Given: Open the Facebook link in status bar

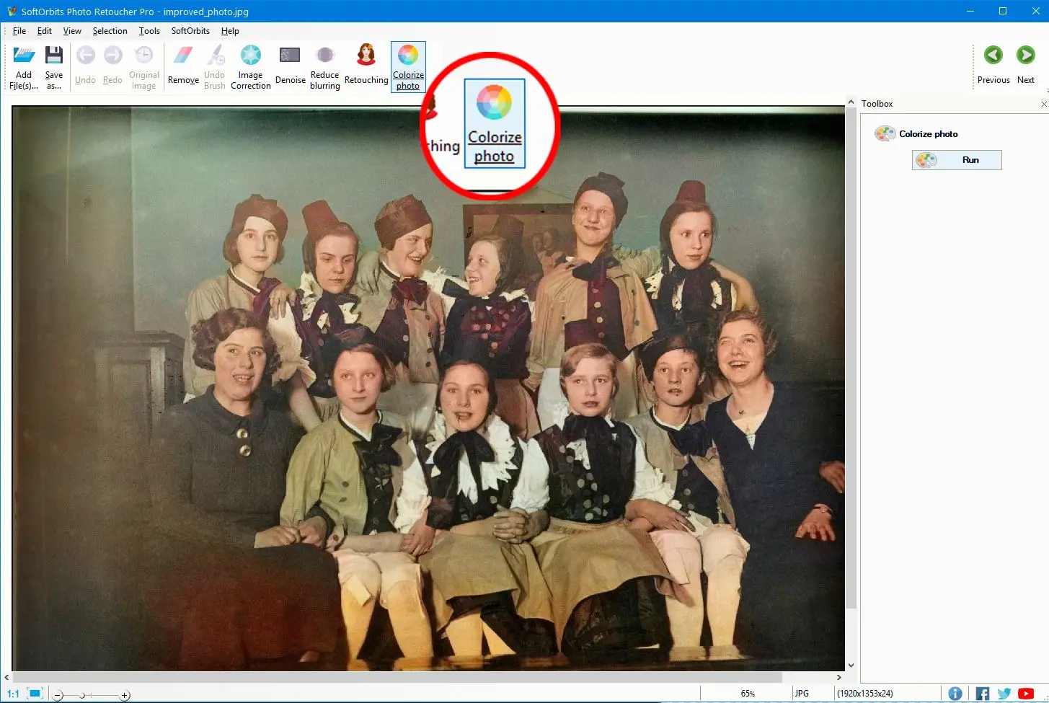Looking at the screenshot, I should pos(982,694).
